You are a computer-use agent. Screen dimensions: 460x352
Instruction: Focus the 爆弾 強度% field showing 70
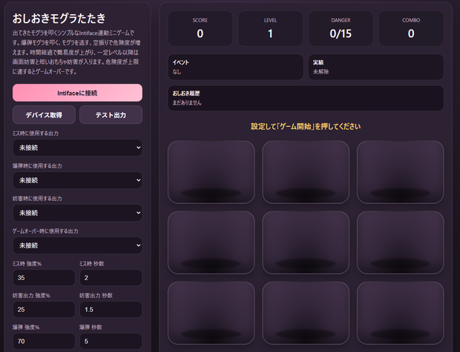44,341
